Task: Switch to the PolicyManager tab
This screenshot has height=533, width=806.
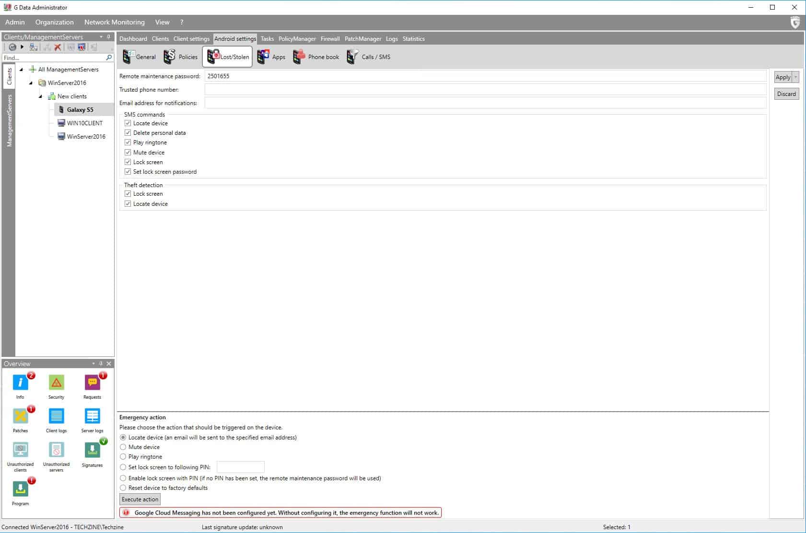Action: tap(297, 39)
